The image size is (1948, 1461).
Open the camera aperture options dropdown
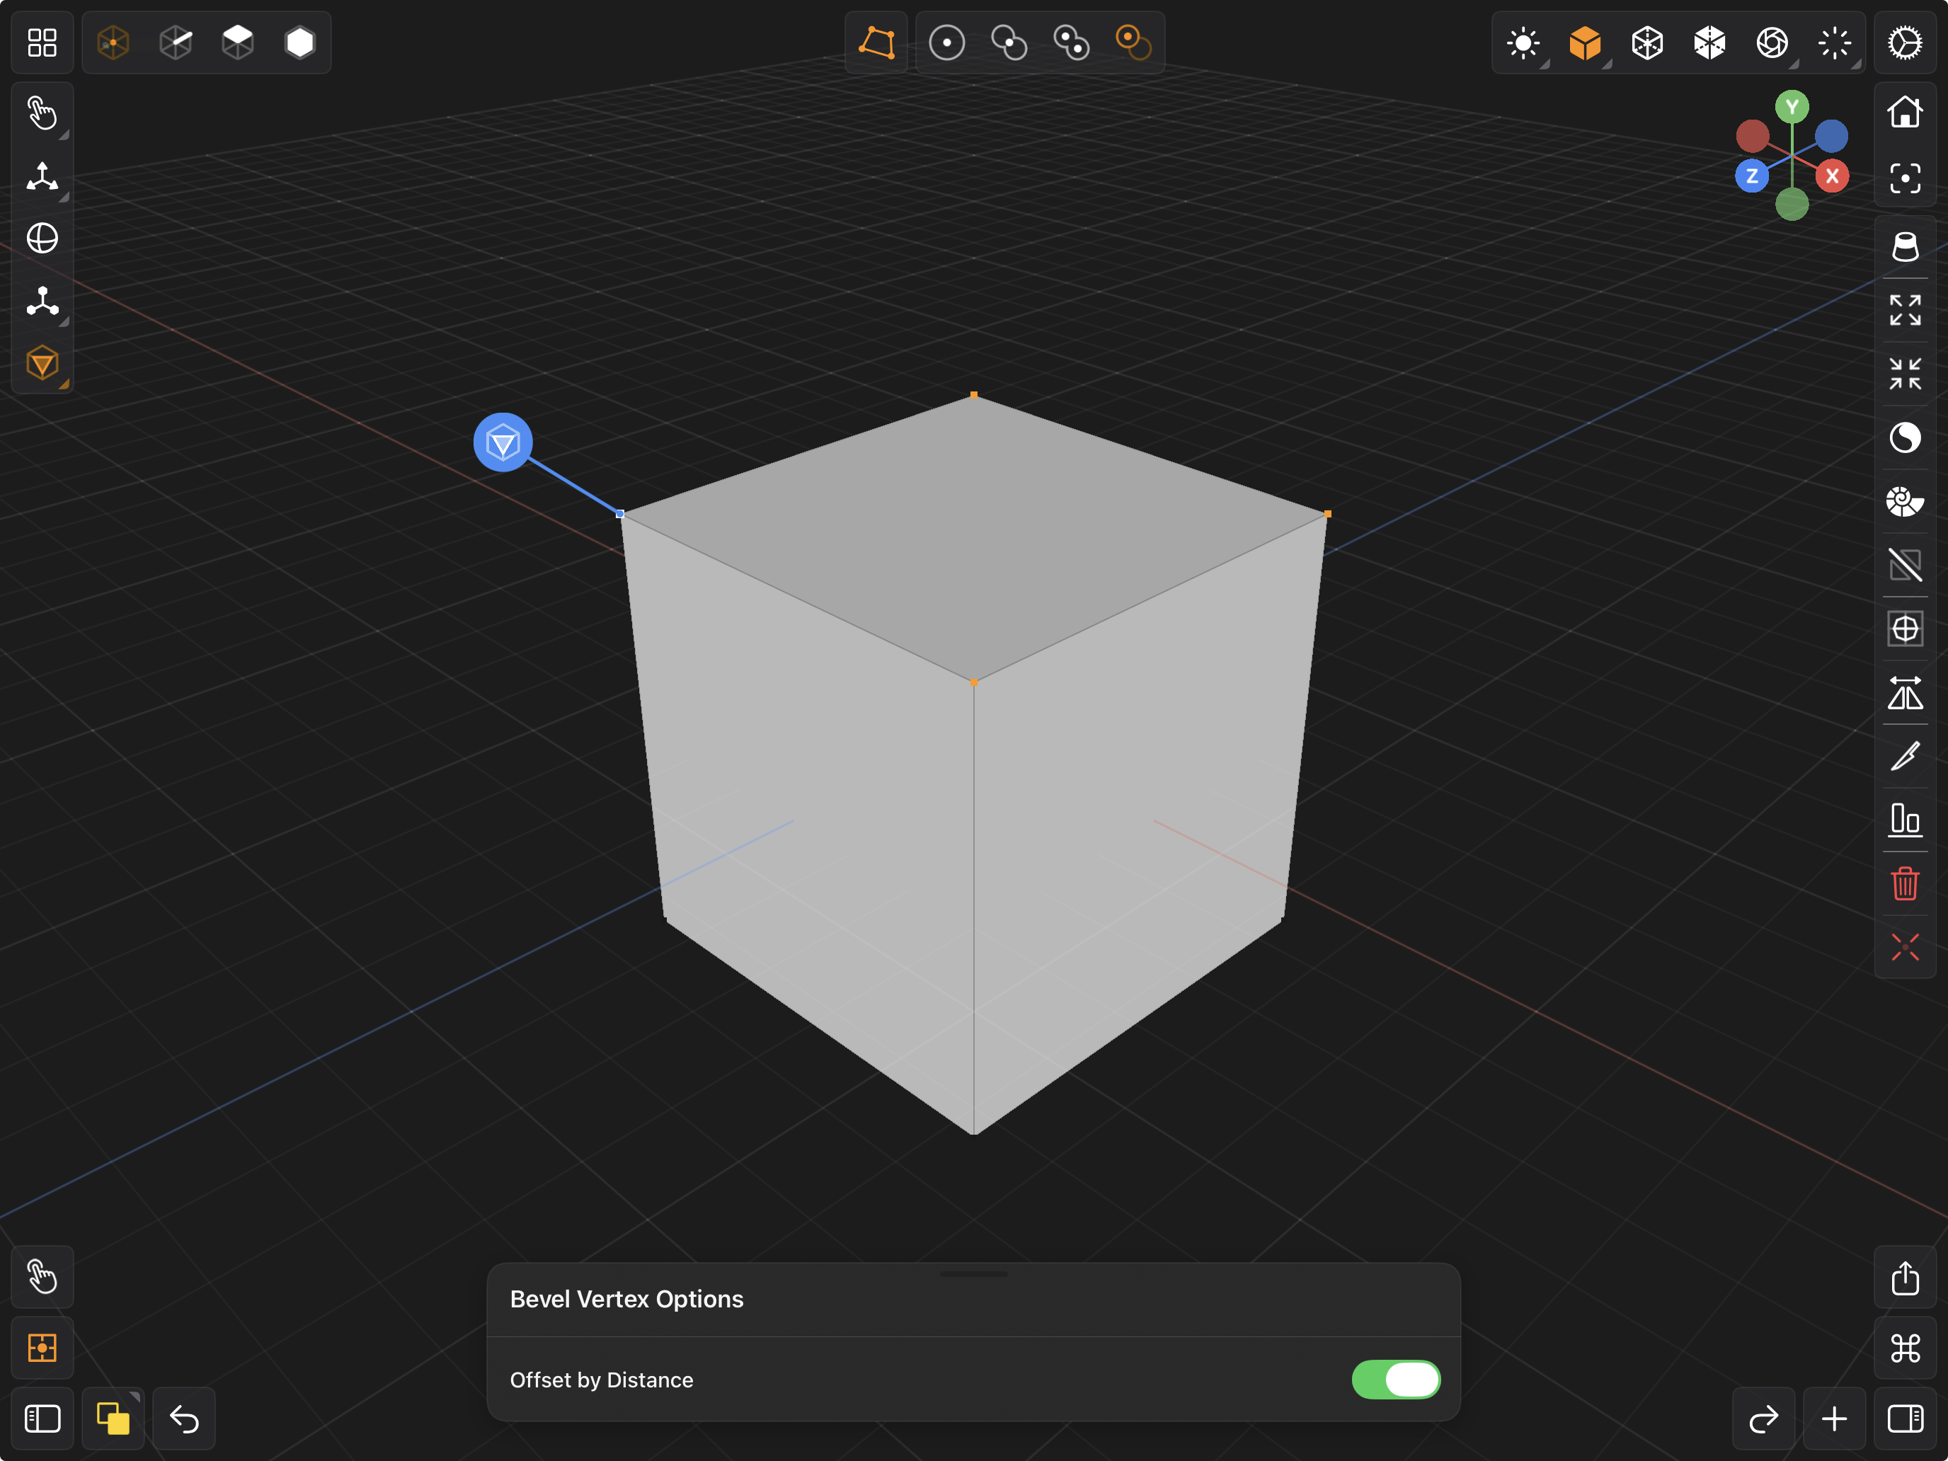[1772, 42]
